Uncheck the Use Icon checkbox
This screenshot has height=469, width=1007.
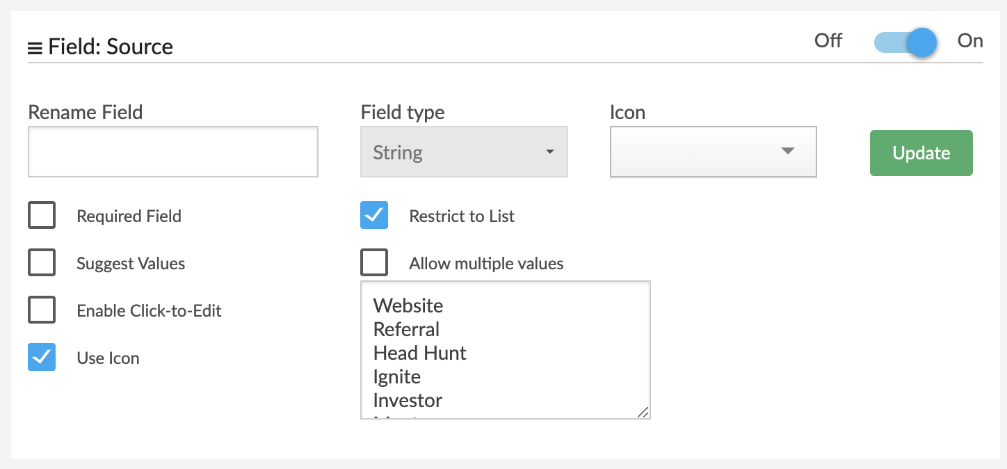pos(42,358)
